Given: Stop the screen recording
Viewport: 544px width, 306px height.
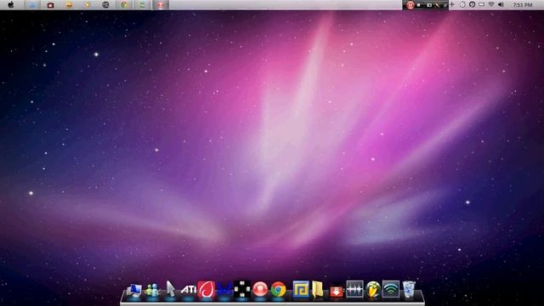Looking at the screenshot, I should (x=419, y=5).
